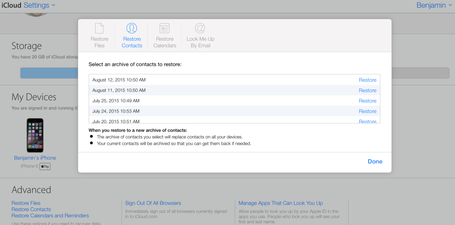The height and width of the screenshot is (225, 455).
Task: Open the Benjamin account dropdown
Action: click(434, 5)
